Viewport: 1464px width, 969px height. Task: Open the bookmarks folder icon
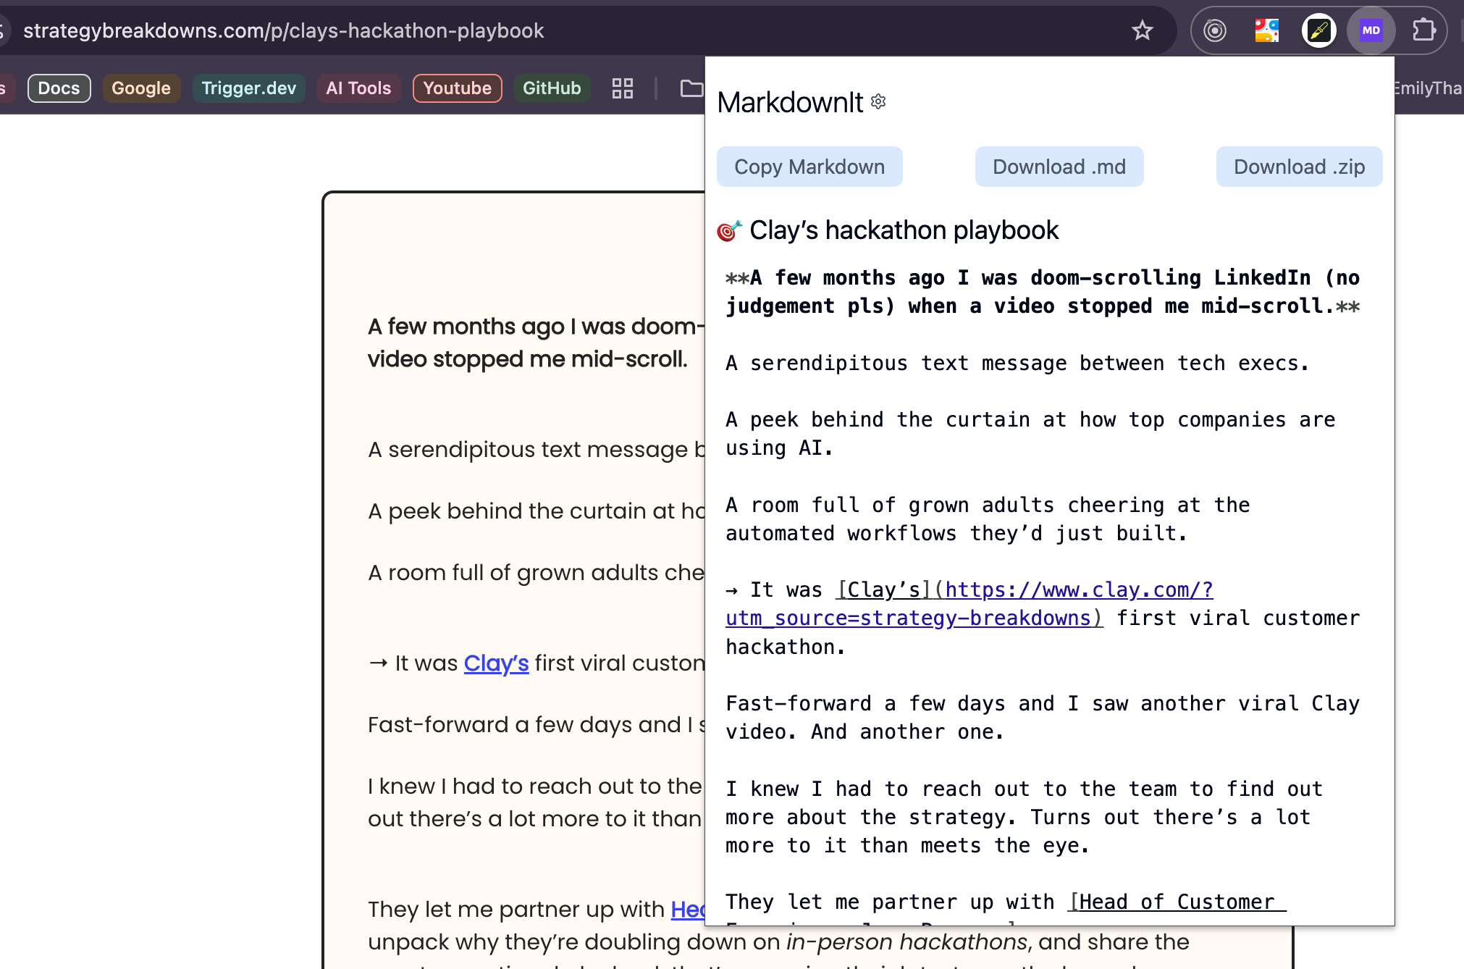pyautogui.click(x=691, y=88)
